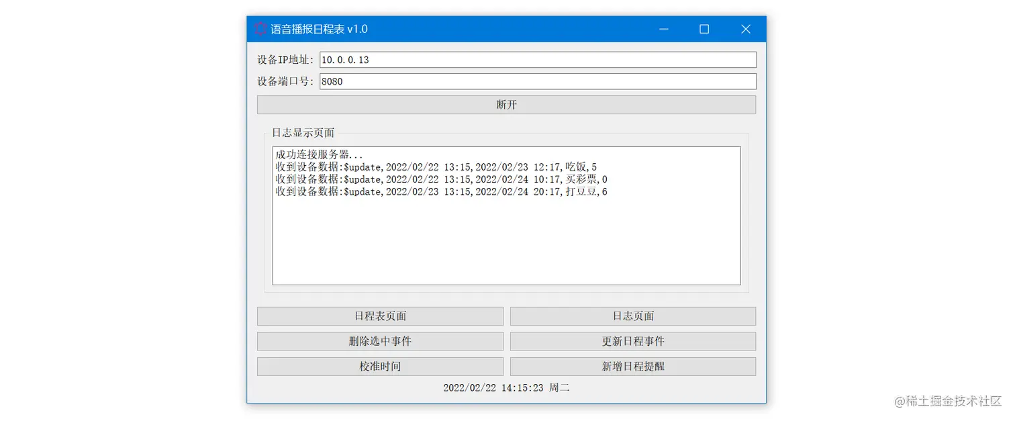The width and height of the screenshot is (1015, 421).
Task: Click the clock text 2022/02/22 14:15:23 周二
Action: point(506,387)
